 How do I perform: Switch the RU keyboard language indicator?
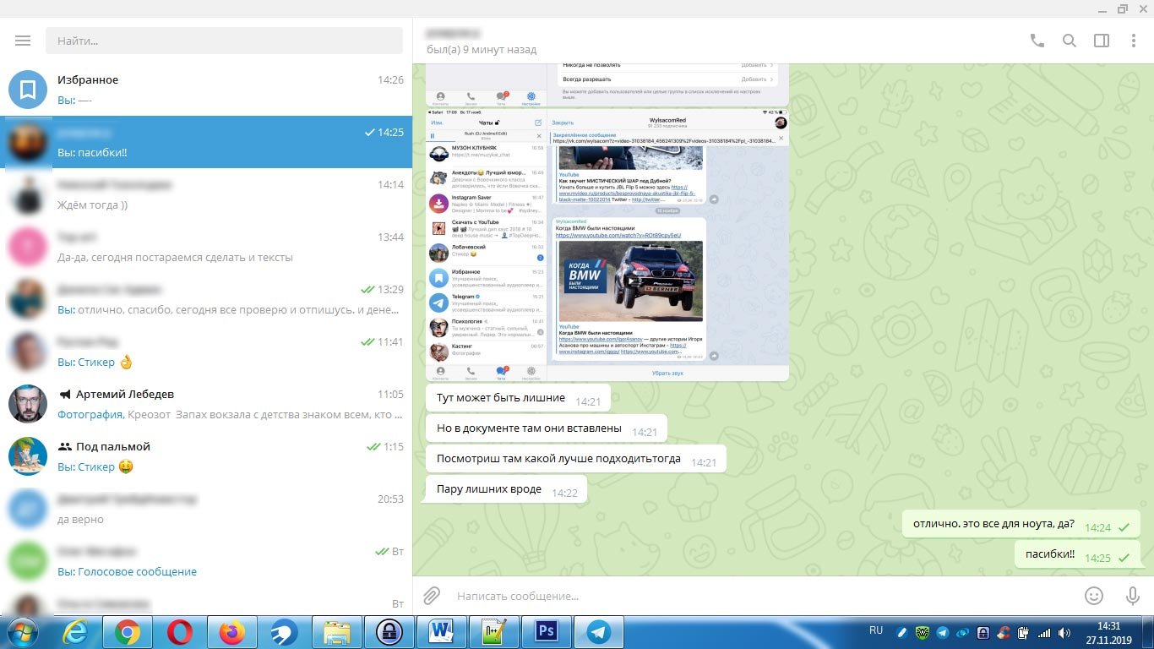coord(876,630)
